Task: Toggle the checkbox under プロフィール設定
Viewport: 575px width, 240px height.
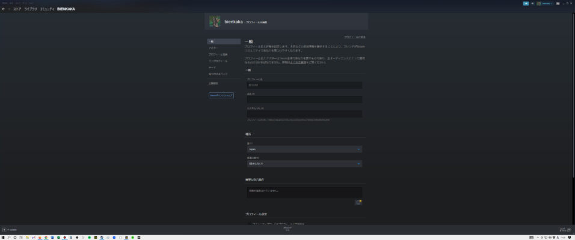Action: (x=250, y=224)
